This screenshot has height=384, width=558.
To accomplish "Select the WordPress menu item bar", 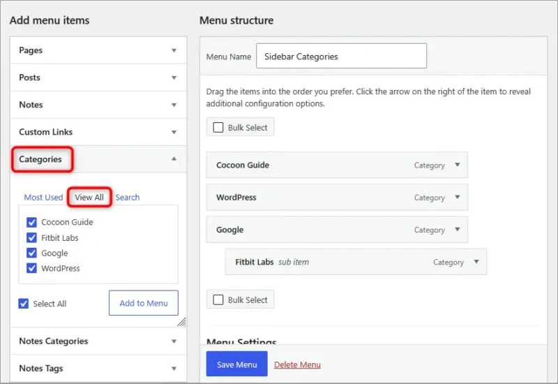I will [337, 198].
